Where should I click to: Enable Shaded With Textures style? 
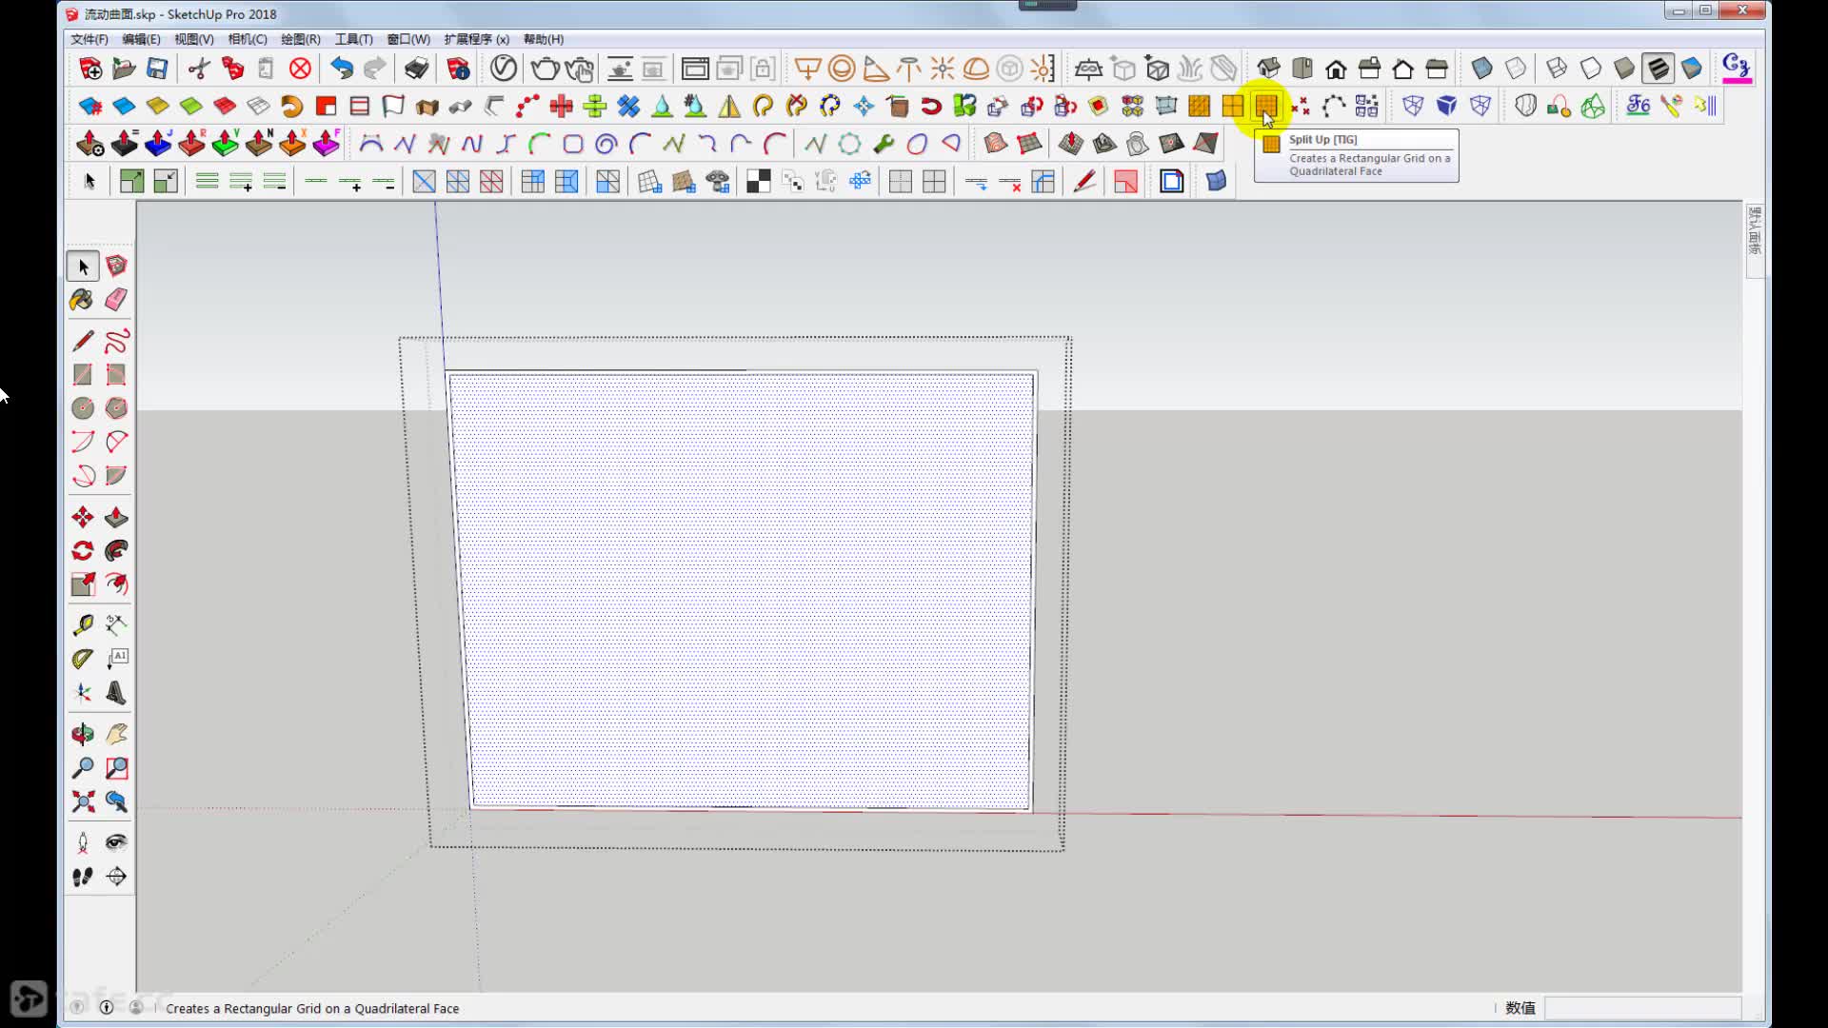pos(1659,69)
